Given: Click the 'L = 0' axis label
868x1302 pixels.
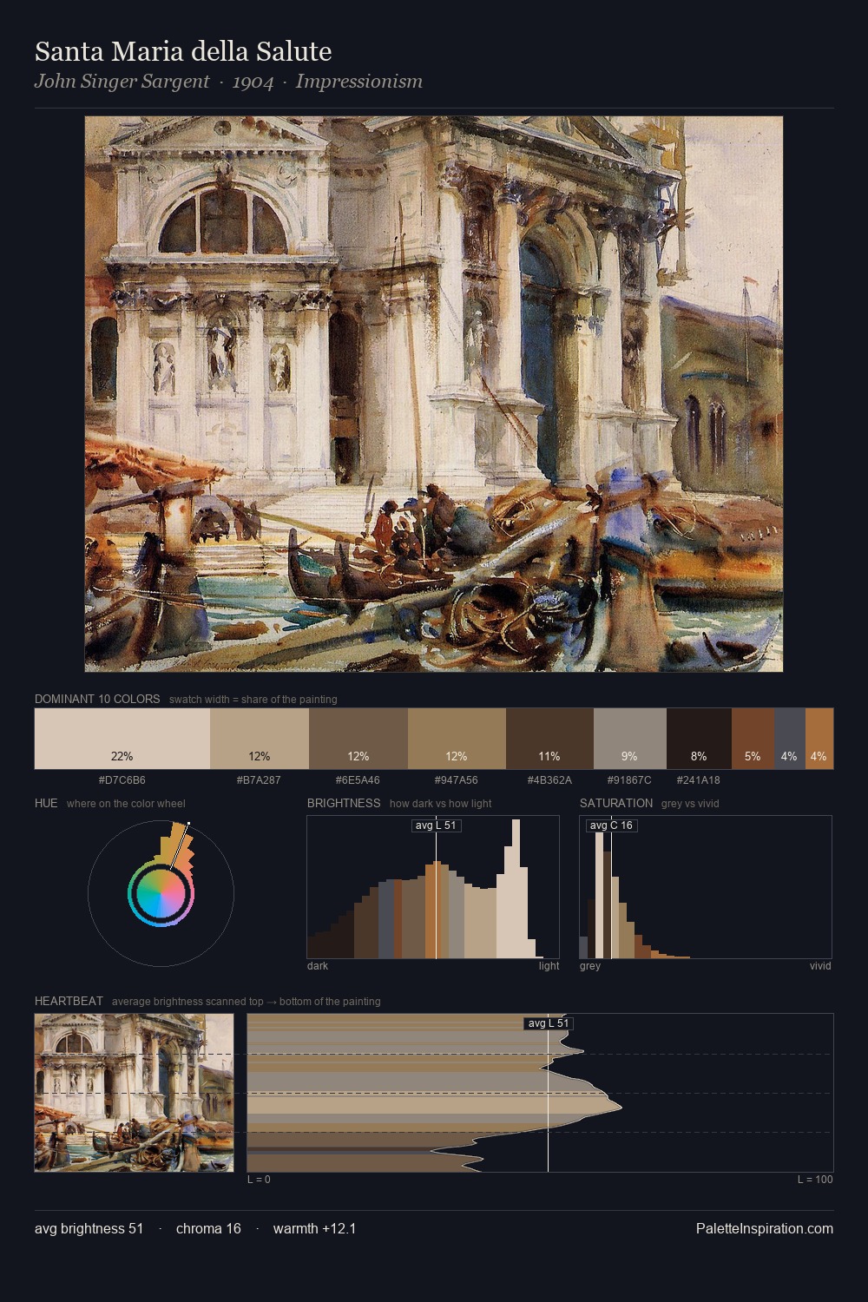Looking at the screenshot, I should pos(259,1179).
